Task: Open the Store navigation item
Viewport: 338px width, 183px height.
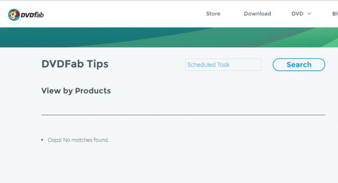Action: 213,14
